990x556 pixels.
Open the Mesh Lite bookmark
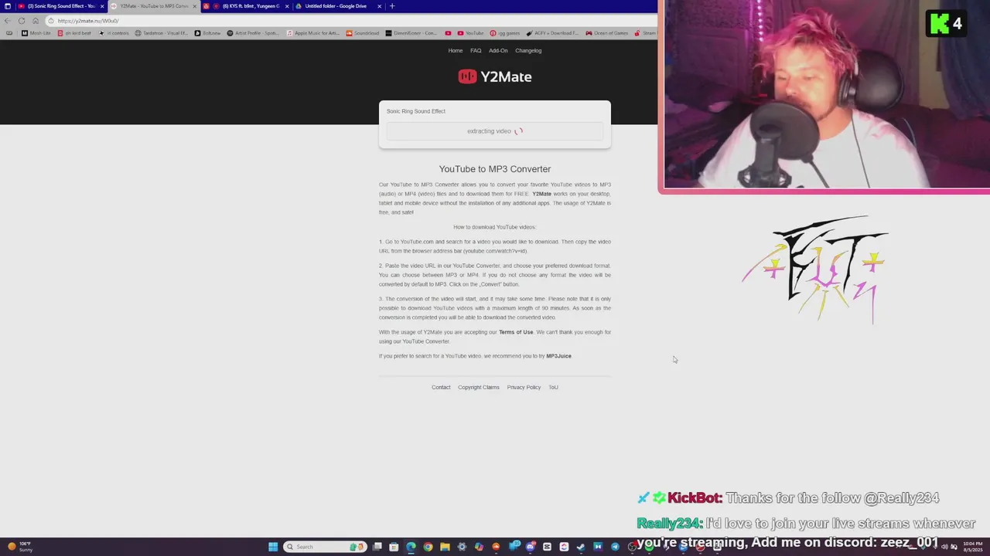click(36, 33)
